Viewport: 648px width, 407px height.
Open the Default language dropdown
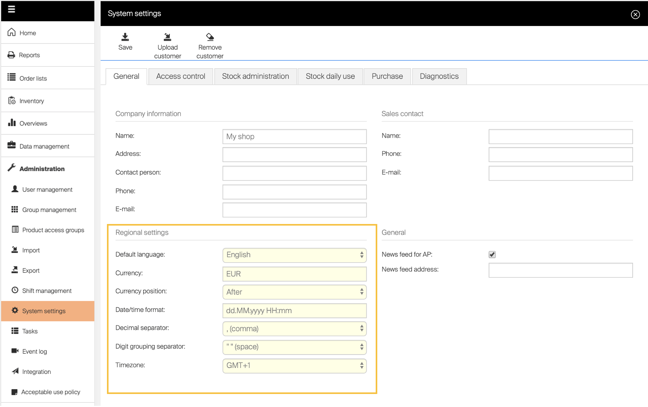294,255
